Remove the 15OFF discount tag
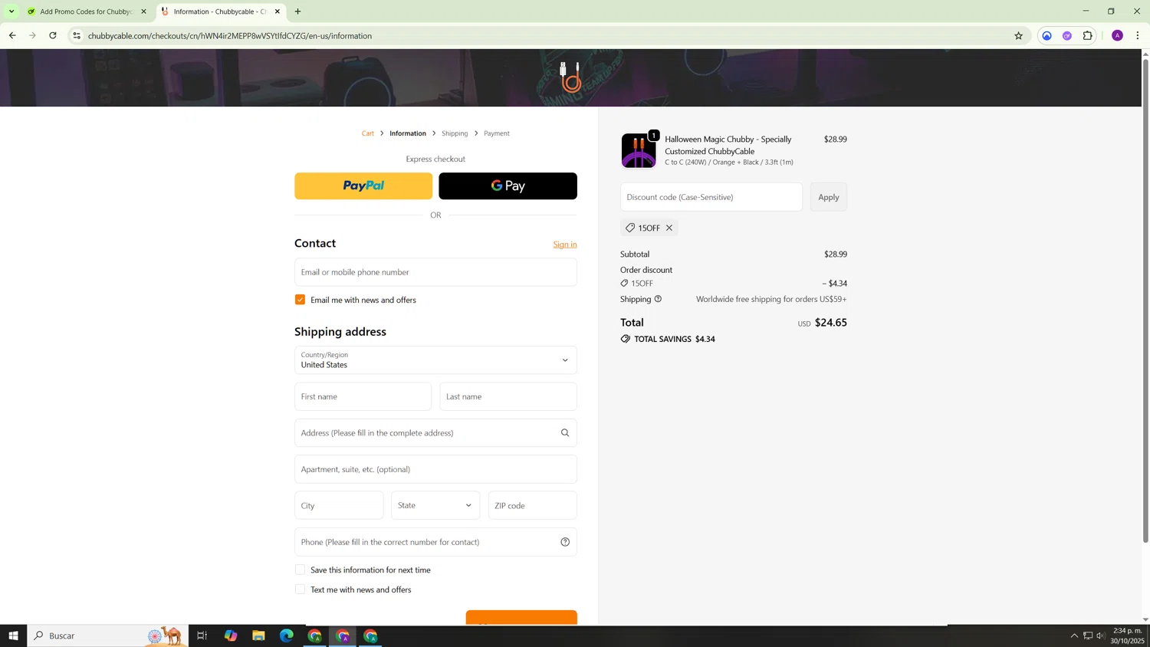Screen dimensions: 1150x647 tap(669, 228)
